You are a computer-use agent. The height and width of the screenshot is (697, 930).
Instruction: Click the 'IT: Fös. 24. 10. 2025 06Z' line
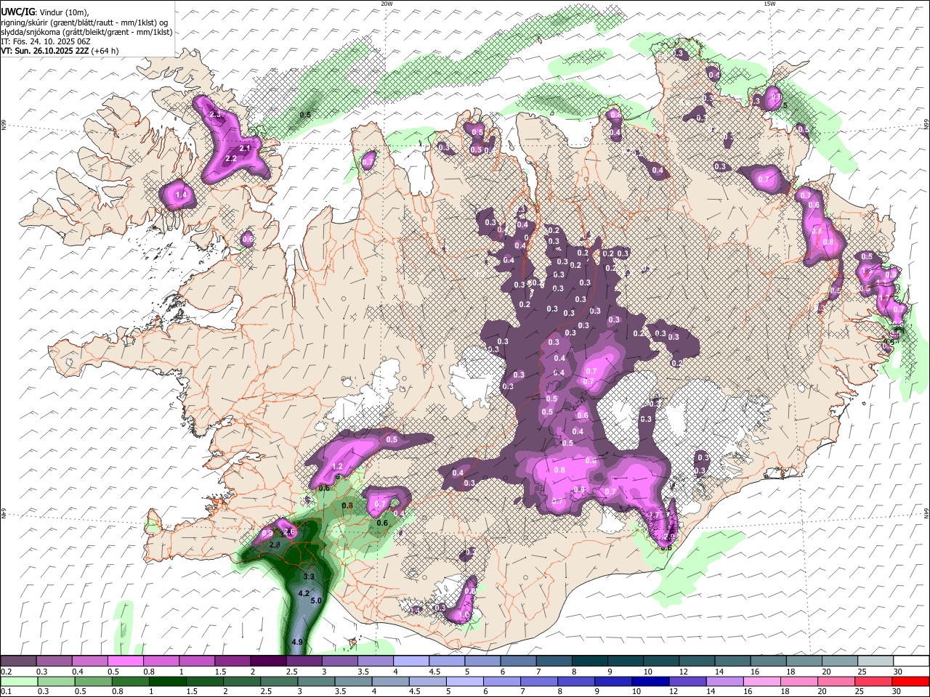(x=44, y=41)
